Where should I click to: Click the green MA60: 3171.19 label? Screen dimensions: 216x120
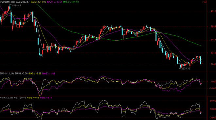tap(71, 2)
